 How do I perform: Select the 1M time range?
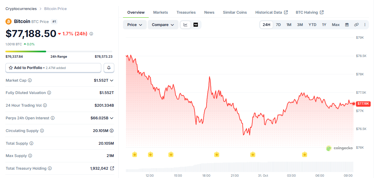pyautogui.click(x=289, y=25)
